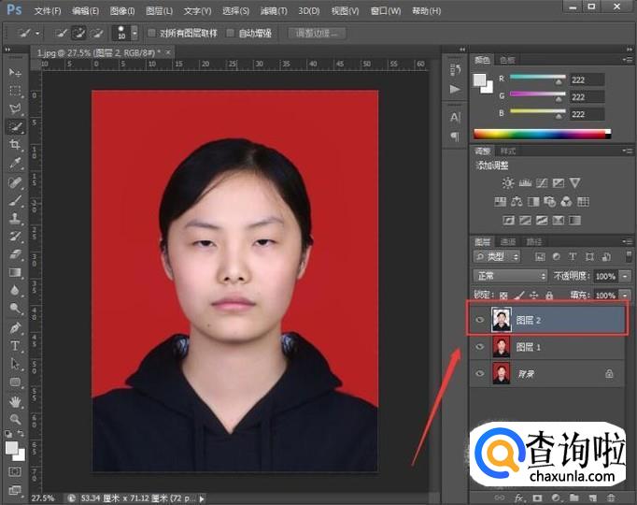Select the Hand tool
This screenshot has height=505, width=637.
tap(15, 400)
